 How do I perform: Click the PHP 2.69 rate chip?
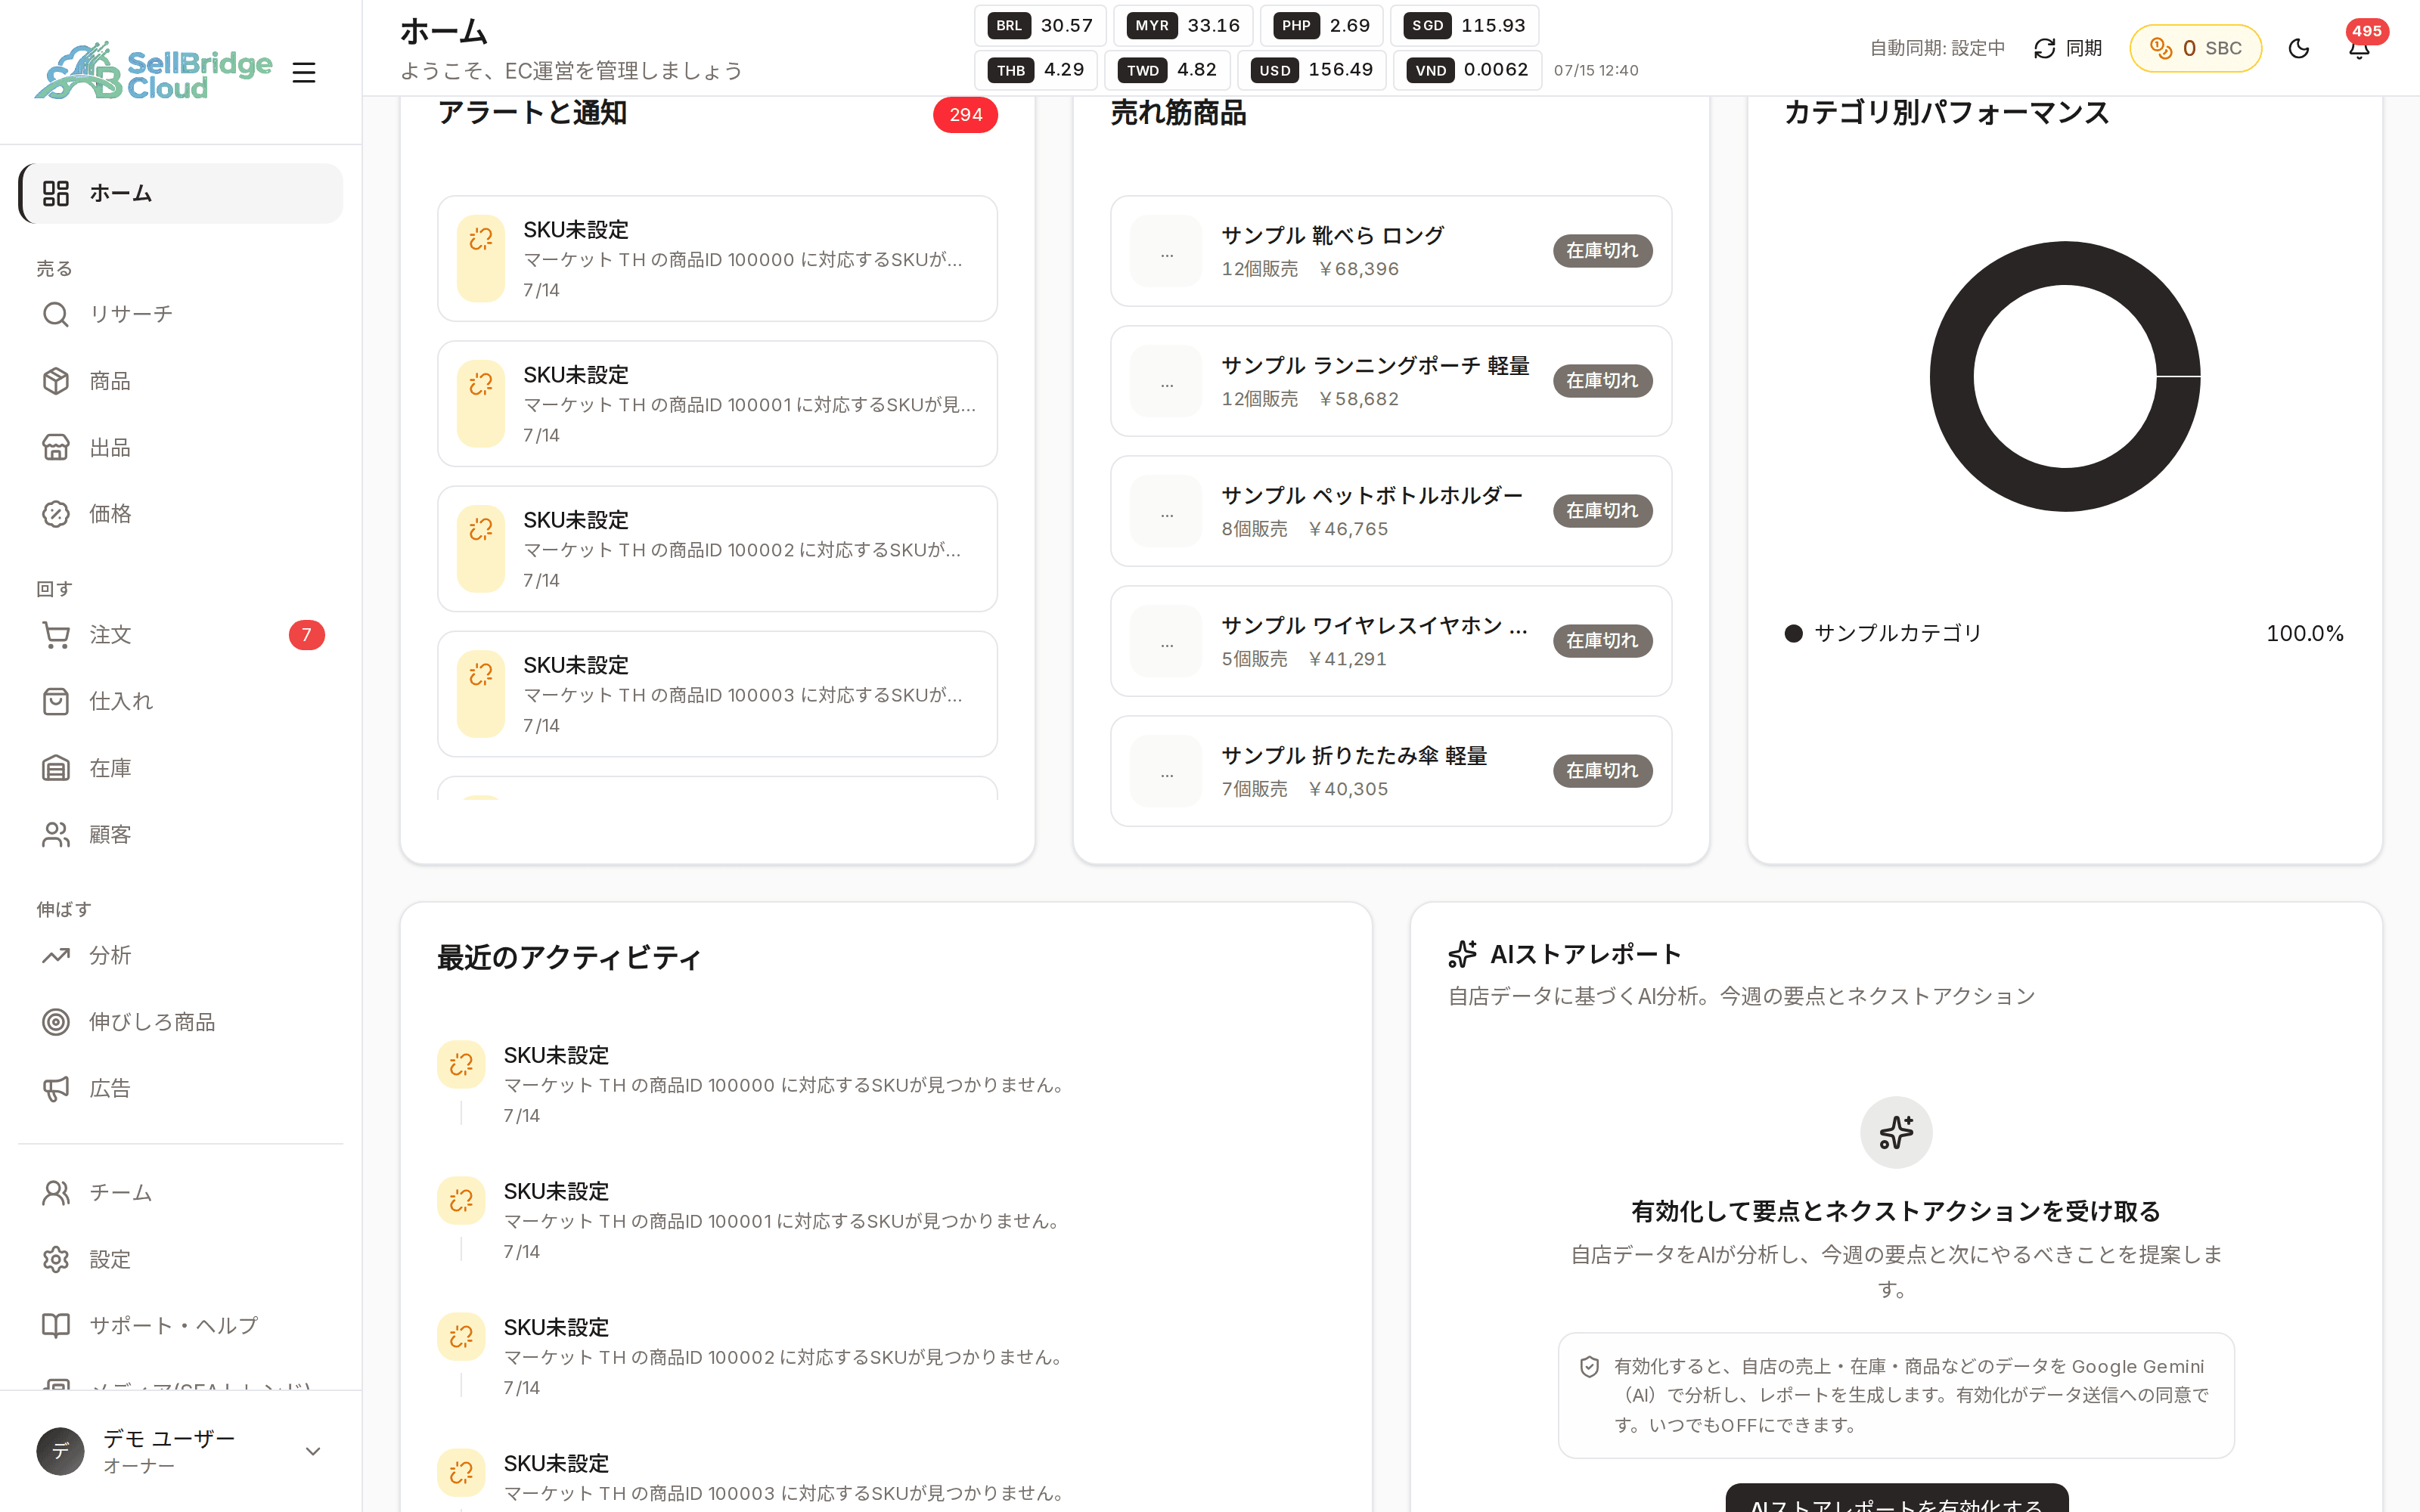point(1322,26)
